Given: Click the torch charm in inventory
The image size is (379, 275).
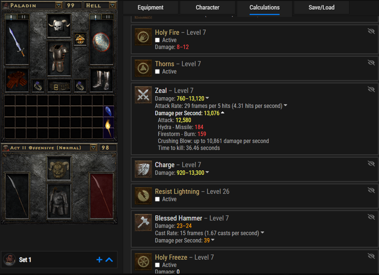Looking at the screenshot, I should coord(108,128).
